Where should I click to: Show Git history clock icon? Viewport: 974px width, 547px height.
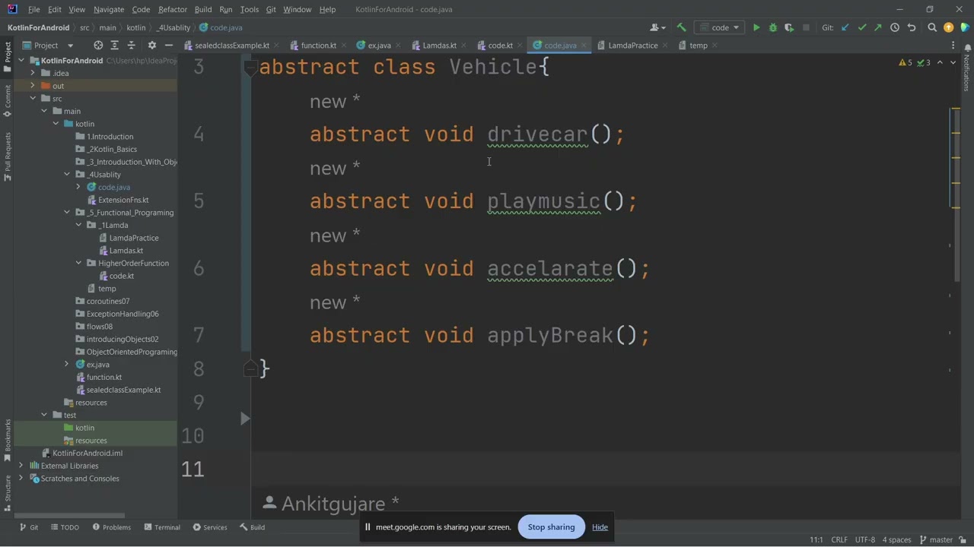895,27
